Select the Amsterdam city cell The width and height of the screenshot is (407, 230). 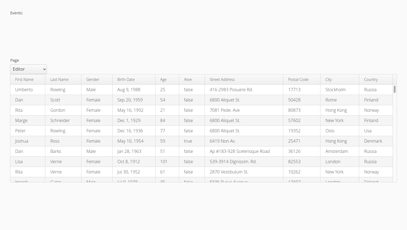click(340, 152)
